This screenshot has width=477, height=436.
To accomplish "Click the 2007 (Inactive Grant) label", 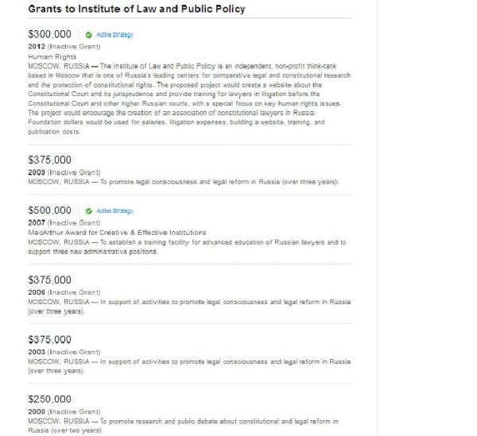I will pyautogui.click(x=64, y=222).
